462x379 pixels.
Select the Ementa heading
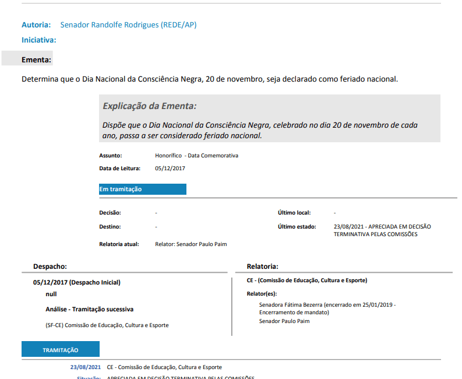(36, 59)
